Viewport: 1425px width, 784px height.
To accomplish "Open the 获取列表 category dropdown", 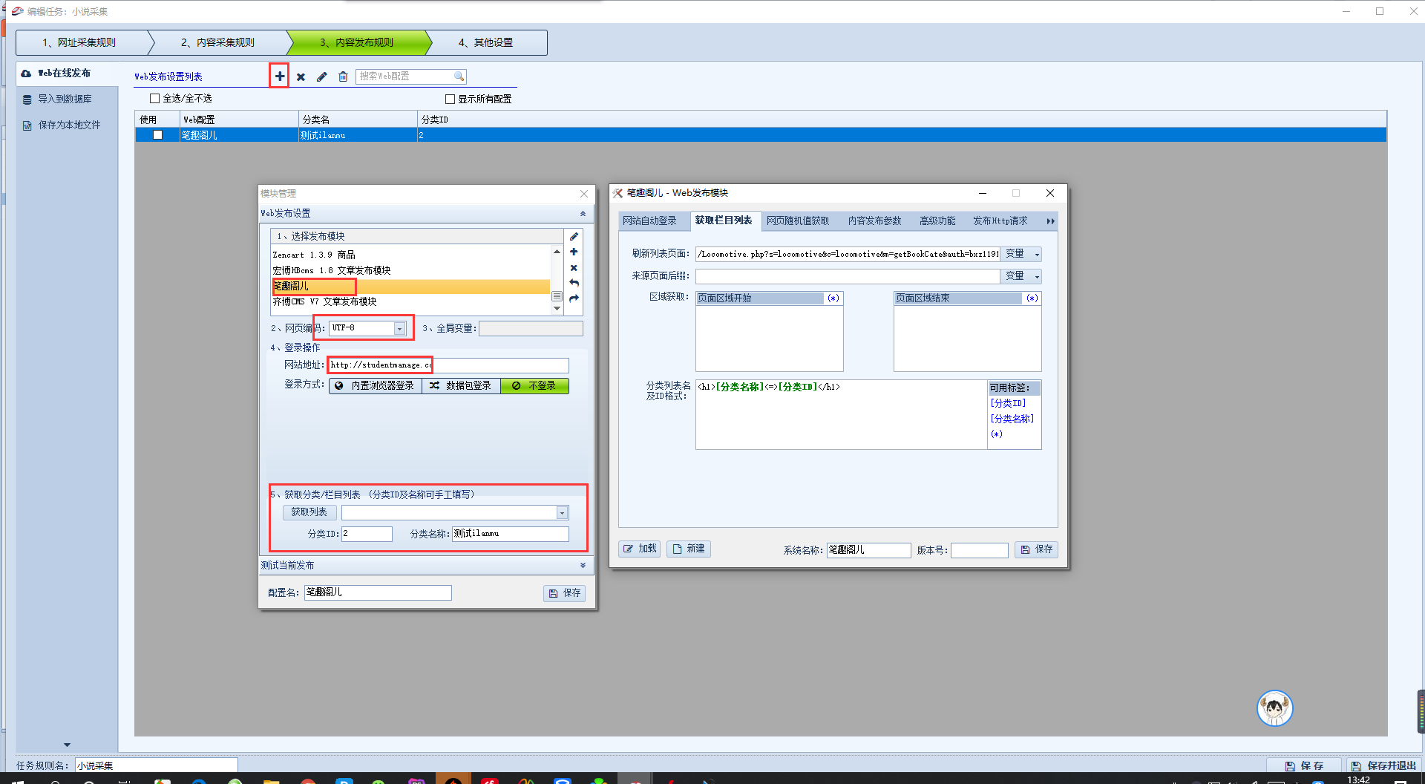I will (562, 512).
